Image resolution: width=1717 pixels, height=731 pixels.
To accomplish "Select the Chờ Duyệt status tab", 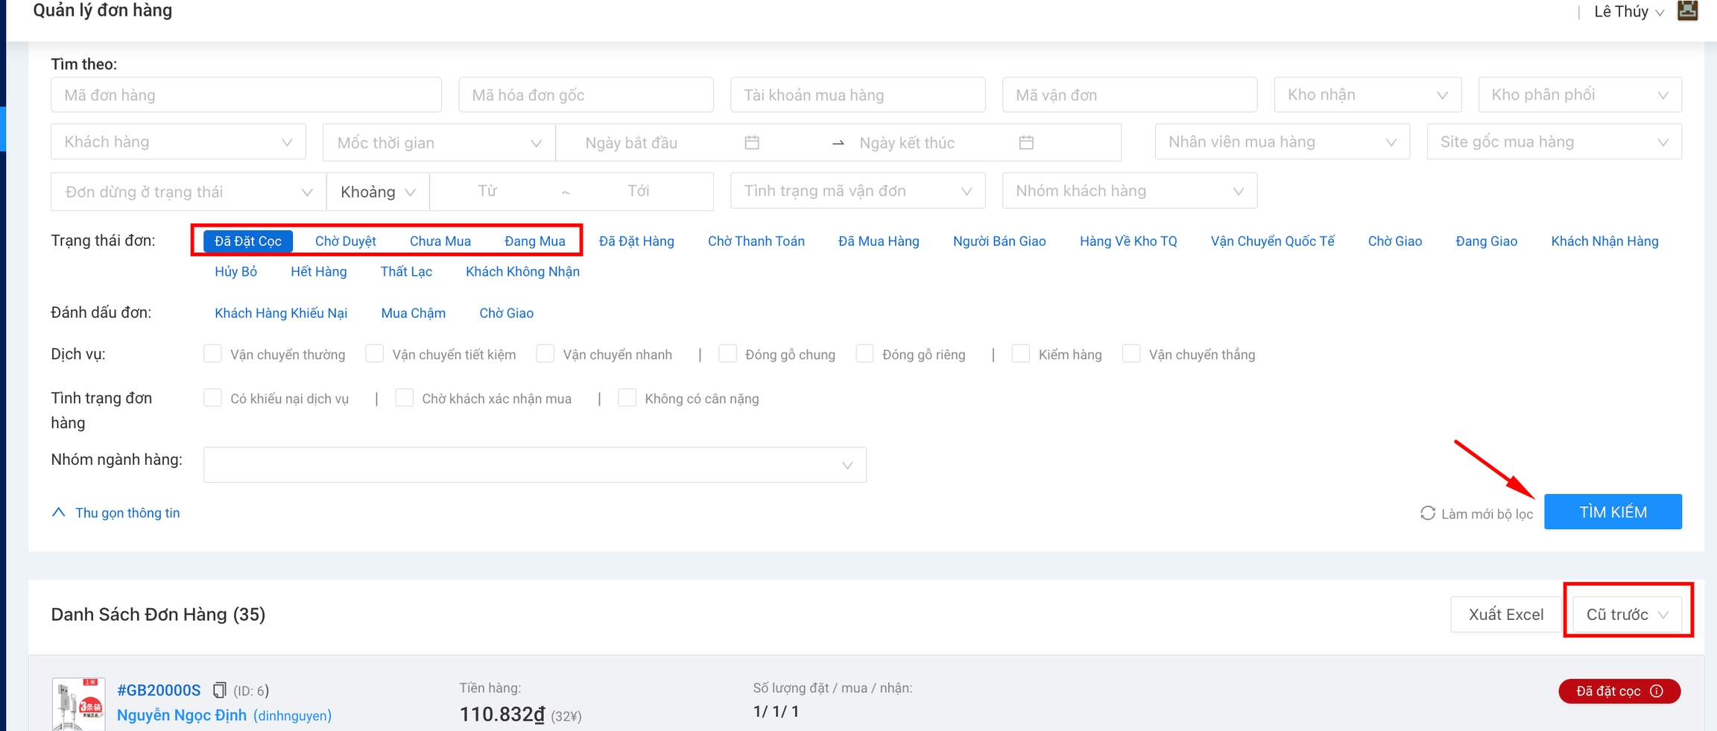I will pos(345,241).
